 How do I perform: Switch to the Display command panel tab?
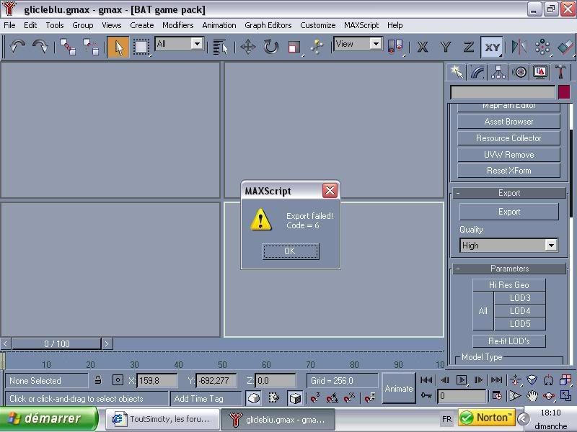click(x=539, y=72)
